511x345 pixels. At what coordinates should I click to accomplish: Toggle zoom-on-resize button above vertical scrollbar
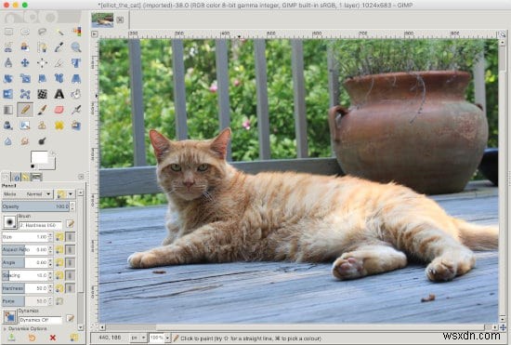click(503, 33)
